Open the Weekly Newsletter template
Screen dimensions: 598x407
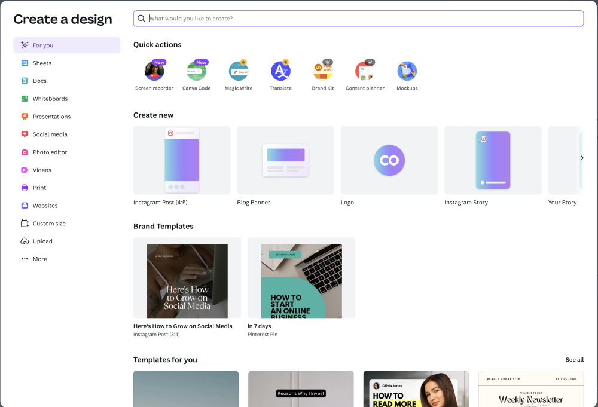530,389
